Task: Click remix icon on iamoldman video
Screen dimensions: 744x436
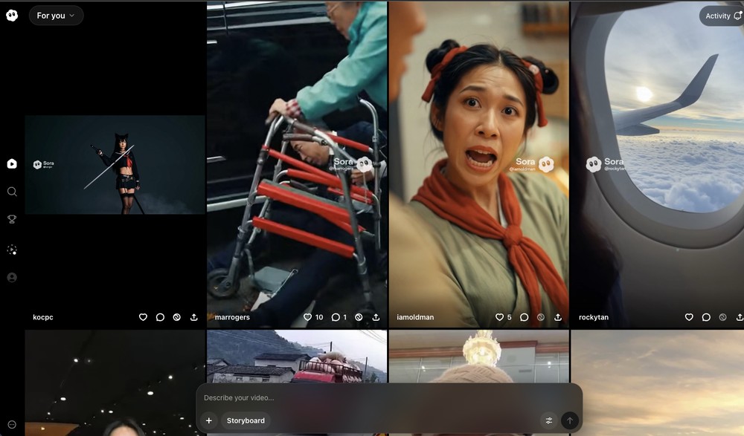Action: point(540,317)
